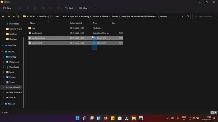Screen dimensions: 218x122
Task: Collapse the This PC tree node
Action: coord(2,52)
